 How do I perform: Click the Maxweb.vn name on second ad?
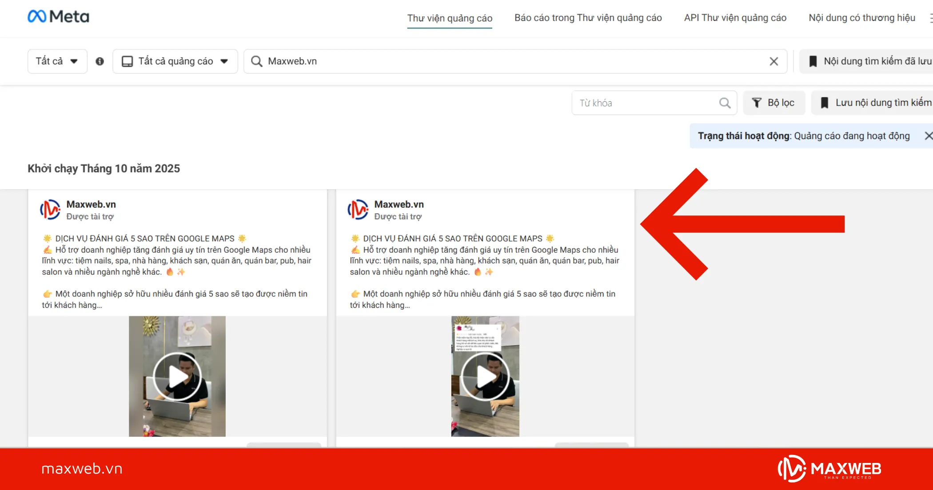pos(399,204)
